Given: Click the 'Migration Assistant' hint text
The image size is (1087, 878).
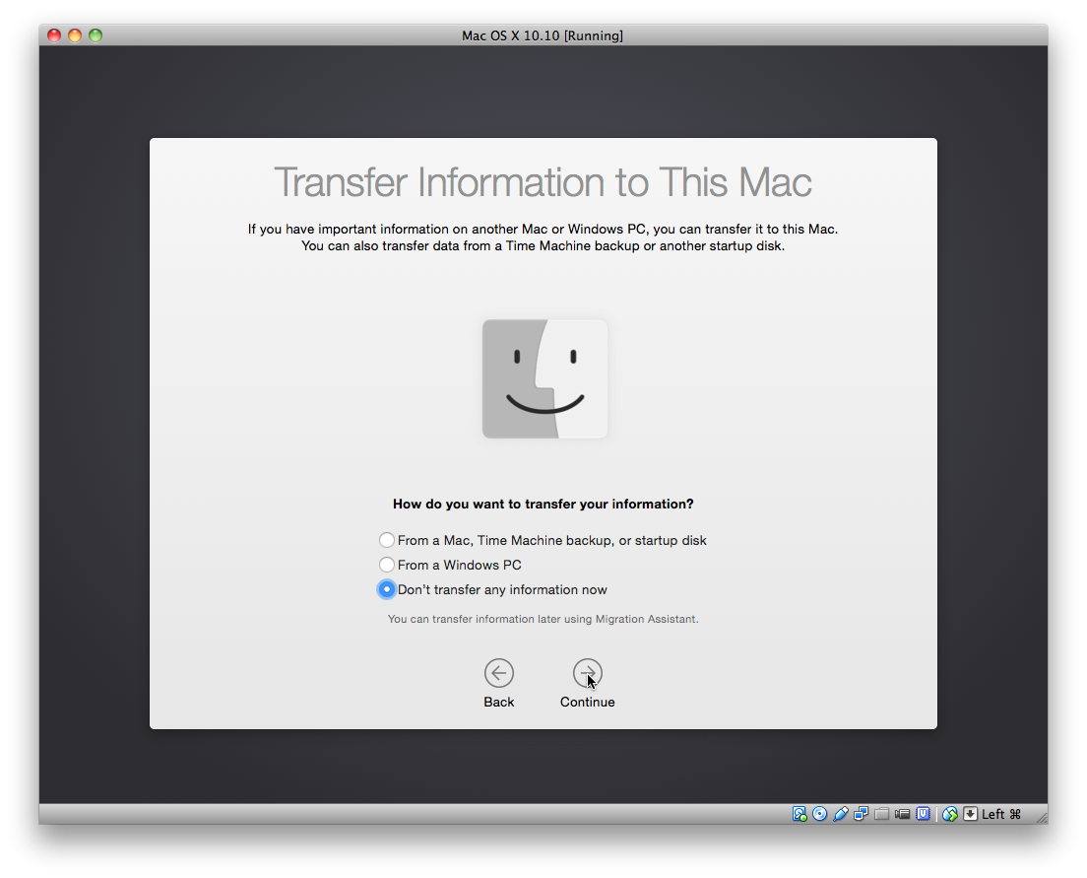Looking at the screenshot, I should point(543,619).
